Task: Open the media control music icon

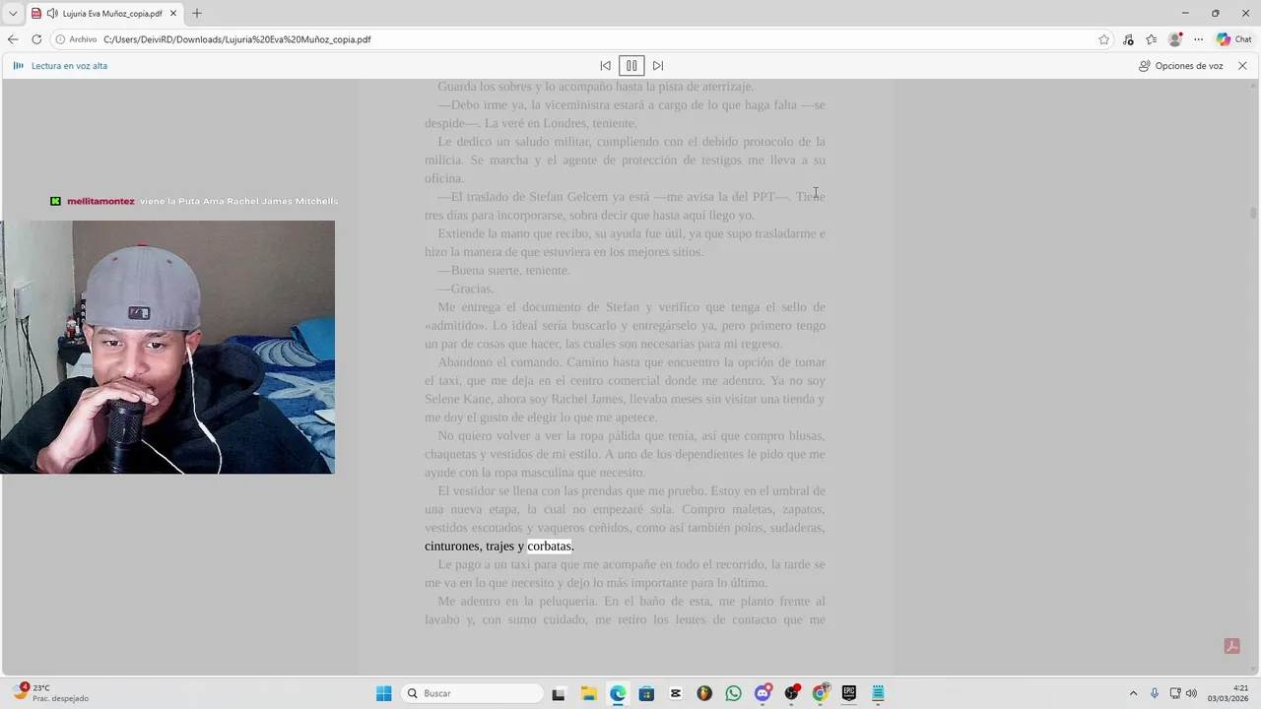Action: pyautogui.click(x=1128, y=39)
